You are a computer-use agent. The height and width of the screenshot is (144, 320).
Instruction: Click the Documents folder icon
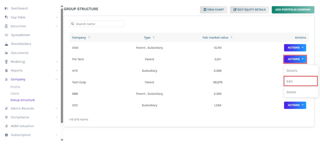pos(6,53)
